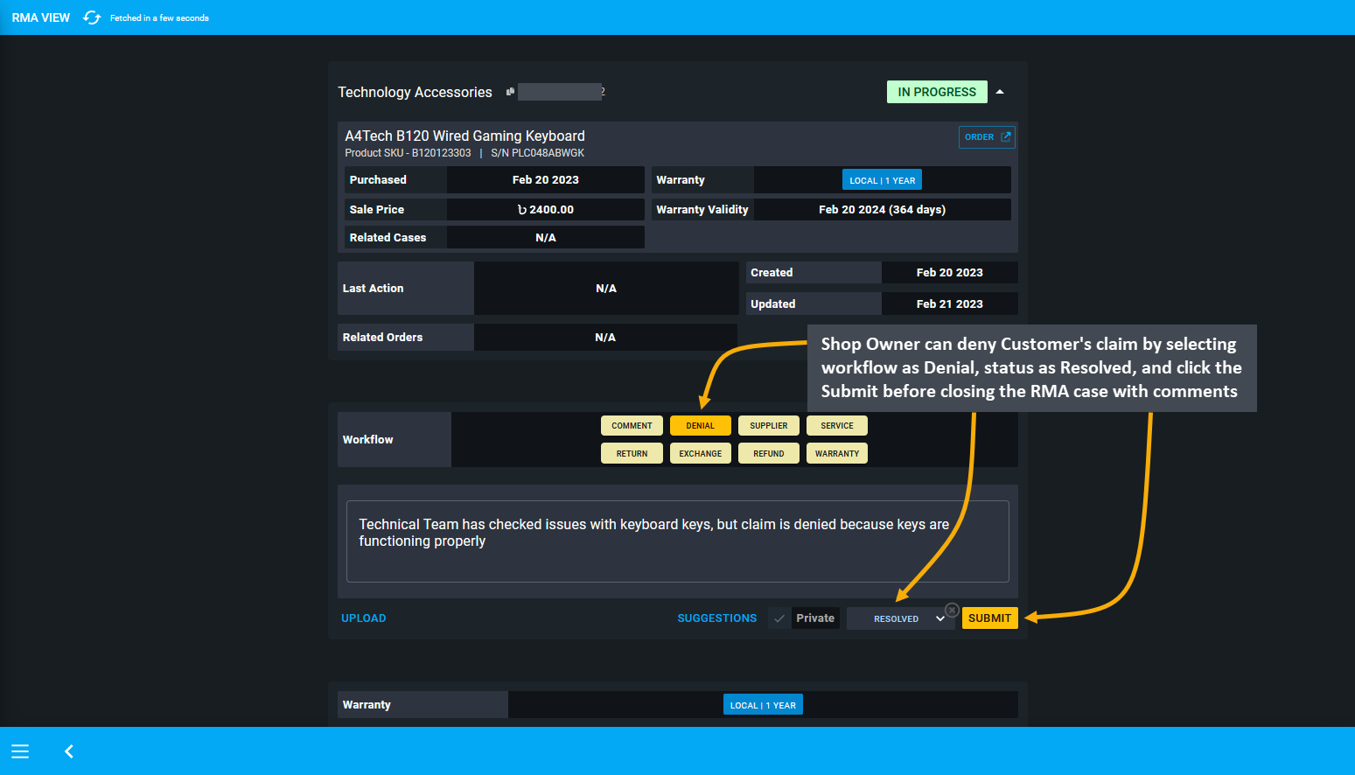Click the Related Cases N/A value
Image resolution: width=1355 pixels, height=775 pixels.
tap(546, 238)
